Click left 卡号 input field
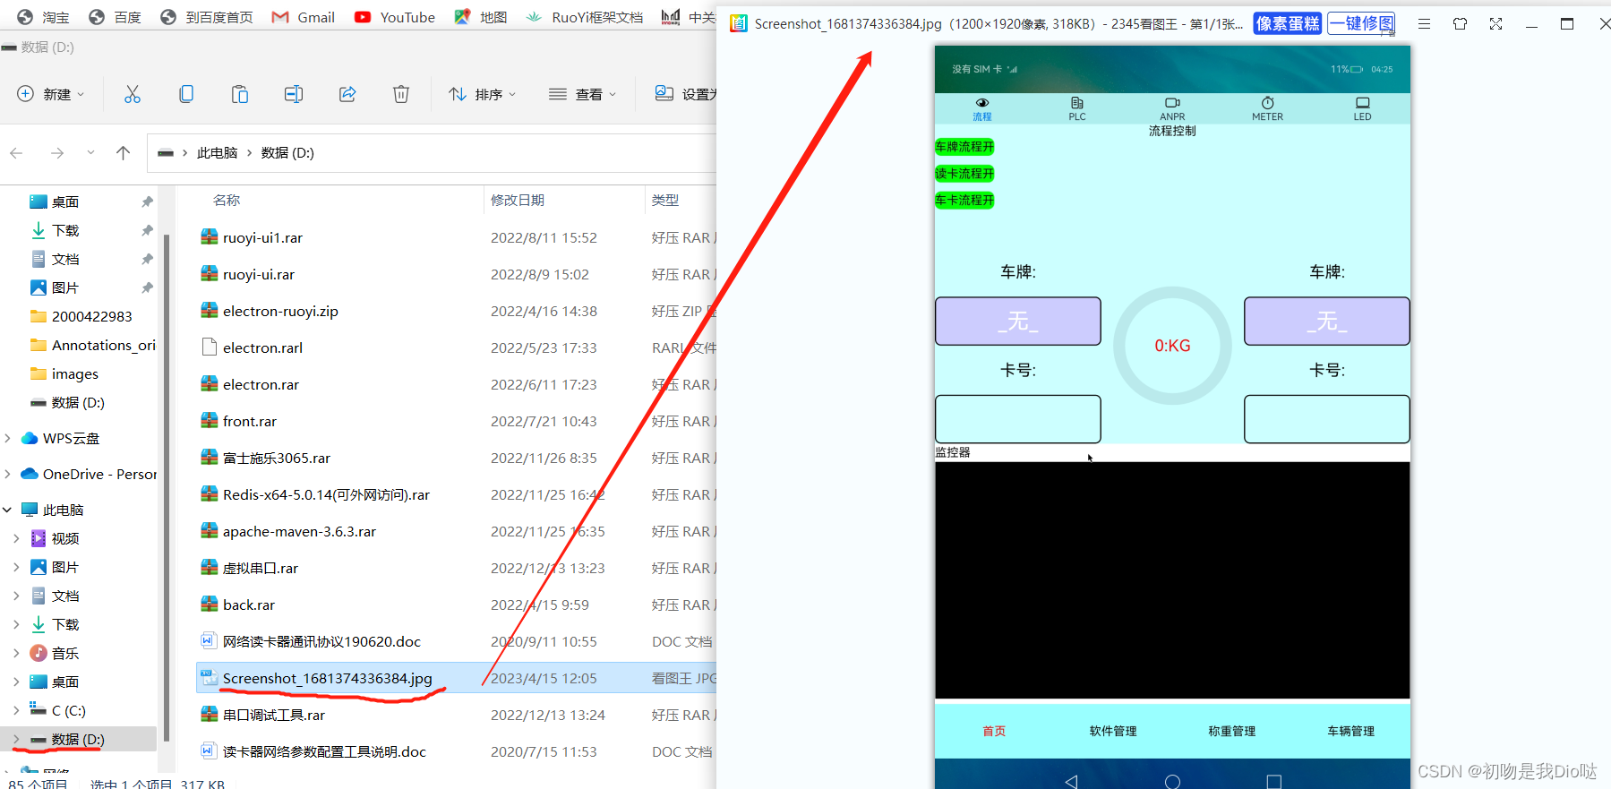The height and width of the screenshot is (789, 1611). [x=1018, y=419]
